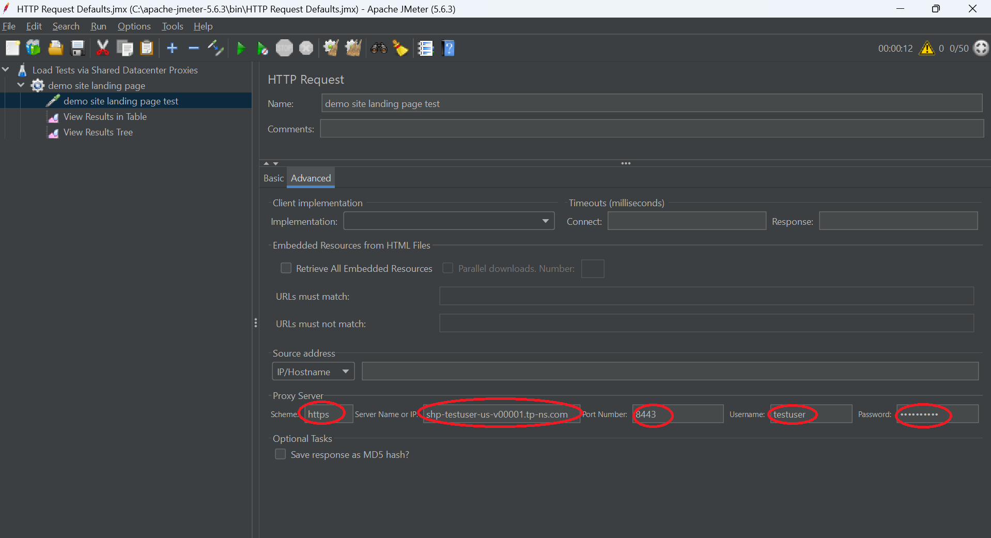Select View Results in Table listener
This screenshot has height=538, width=991.
[105, 117]
